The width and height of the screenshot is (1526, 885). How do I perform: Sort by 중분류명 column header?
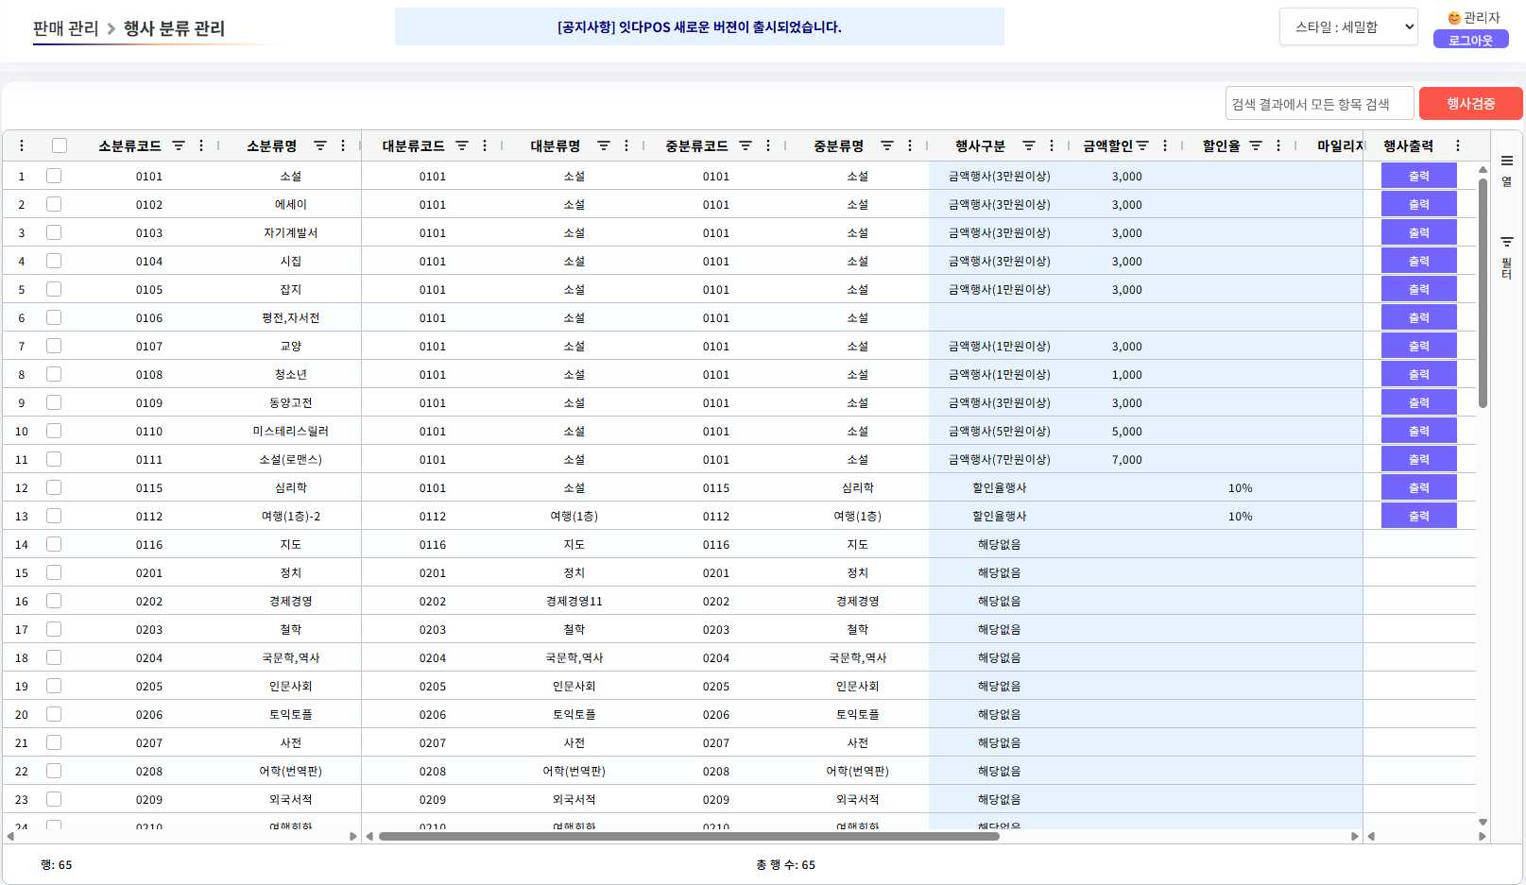click(x=838, y=145)
